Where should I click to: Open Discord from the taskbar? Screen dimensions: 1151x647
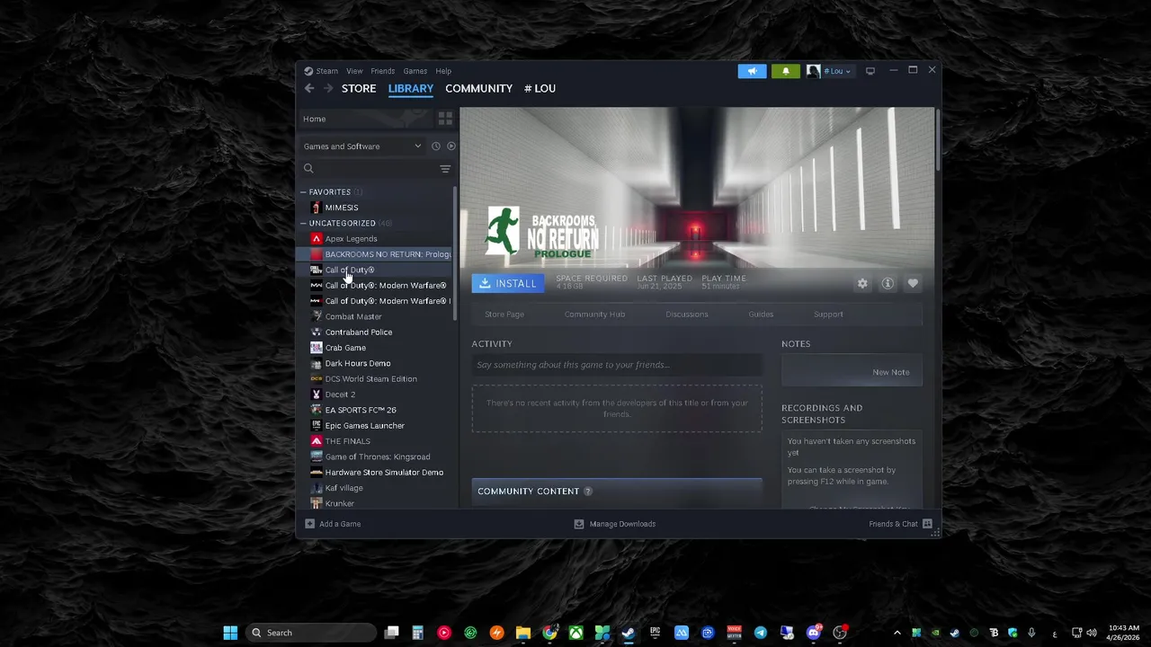[814, 633]
